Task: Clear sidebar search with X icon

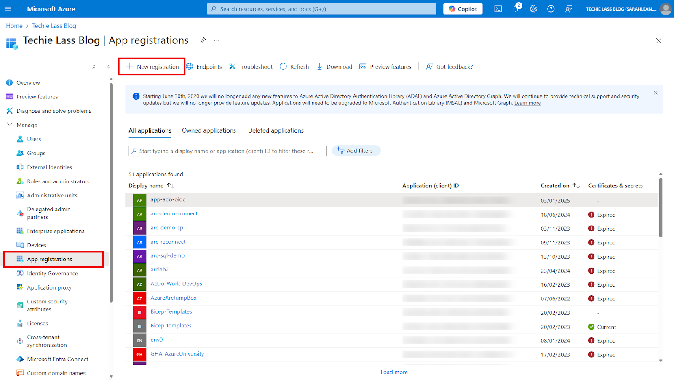Action: (x=94, y=66)
